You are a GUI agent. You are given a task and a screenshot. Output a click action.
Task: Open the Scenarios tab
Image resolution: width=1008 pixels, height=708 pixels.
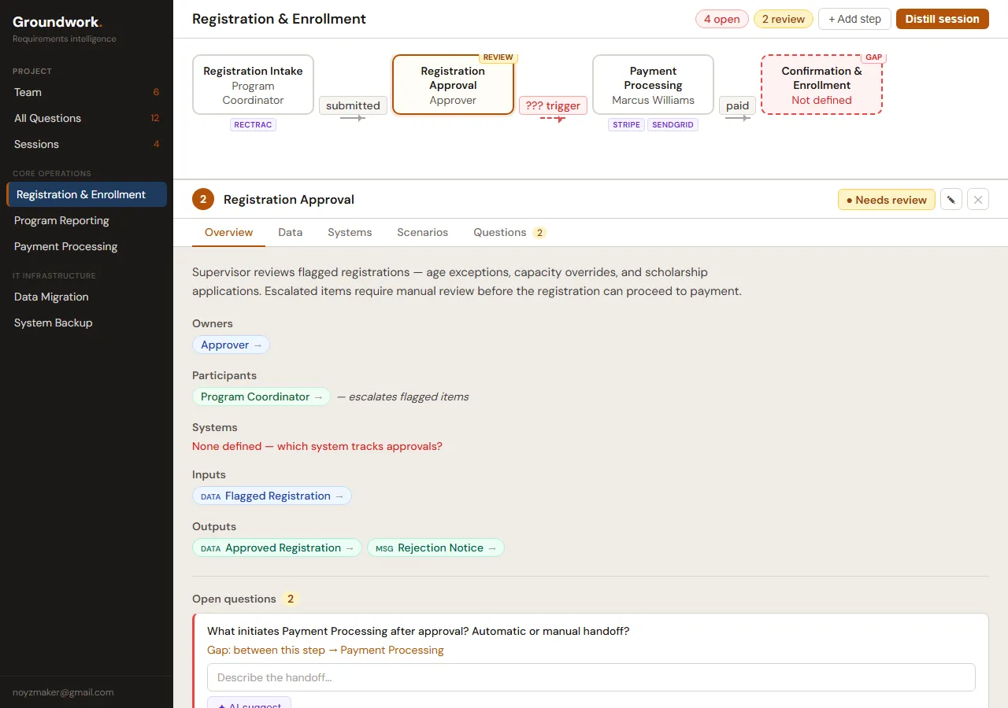coord(422,232)
